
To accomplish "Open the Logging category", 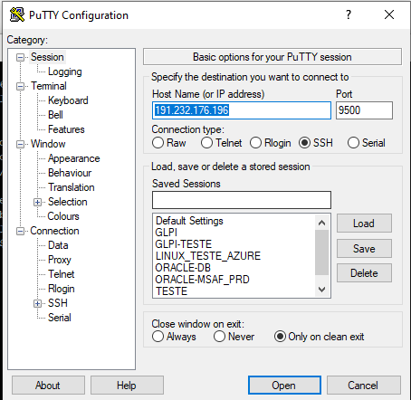I will (65, 71).
